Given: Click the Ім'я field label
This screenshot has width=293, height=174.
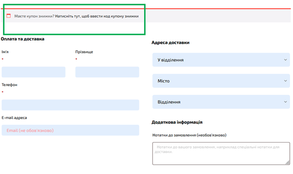Looking at the screenshot, I should 5,52.
